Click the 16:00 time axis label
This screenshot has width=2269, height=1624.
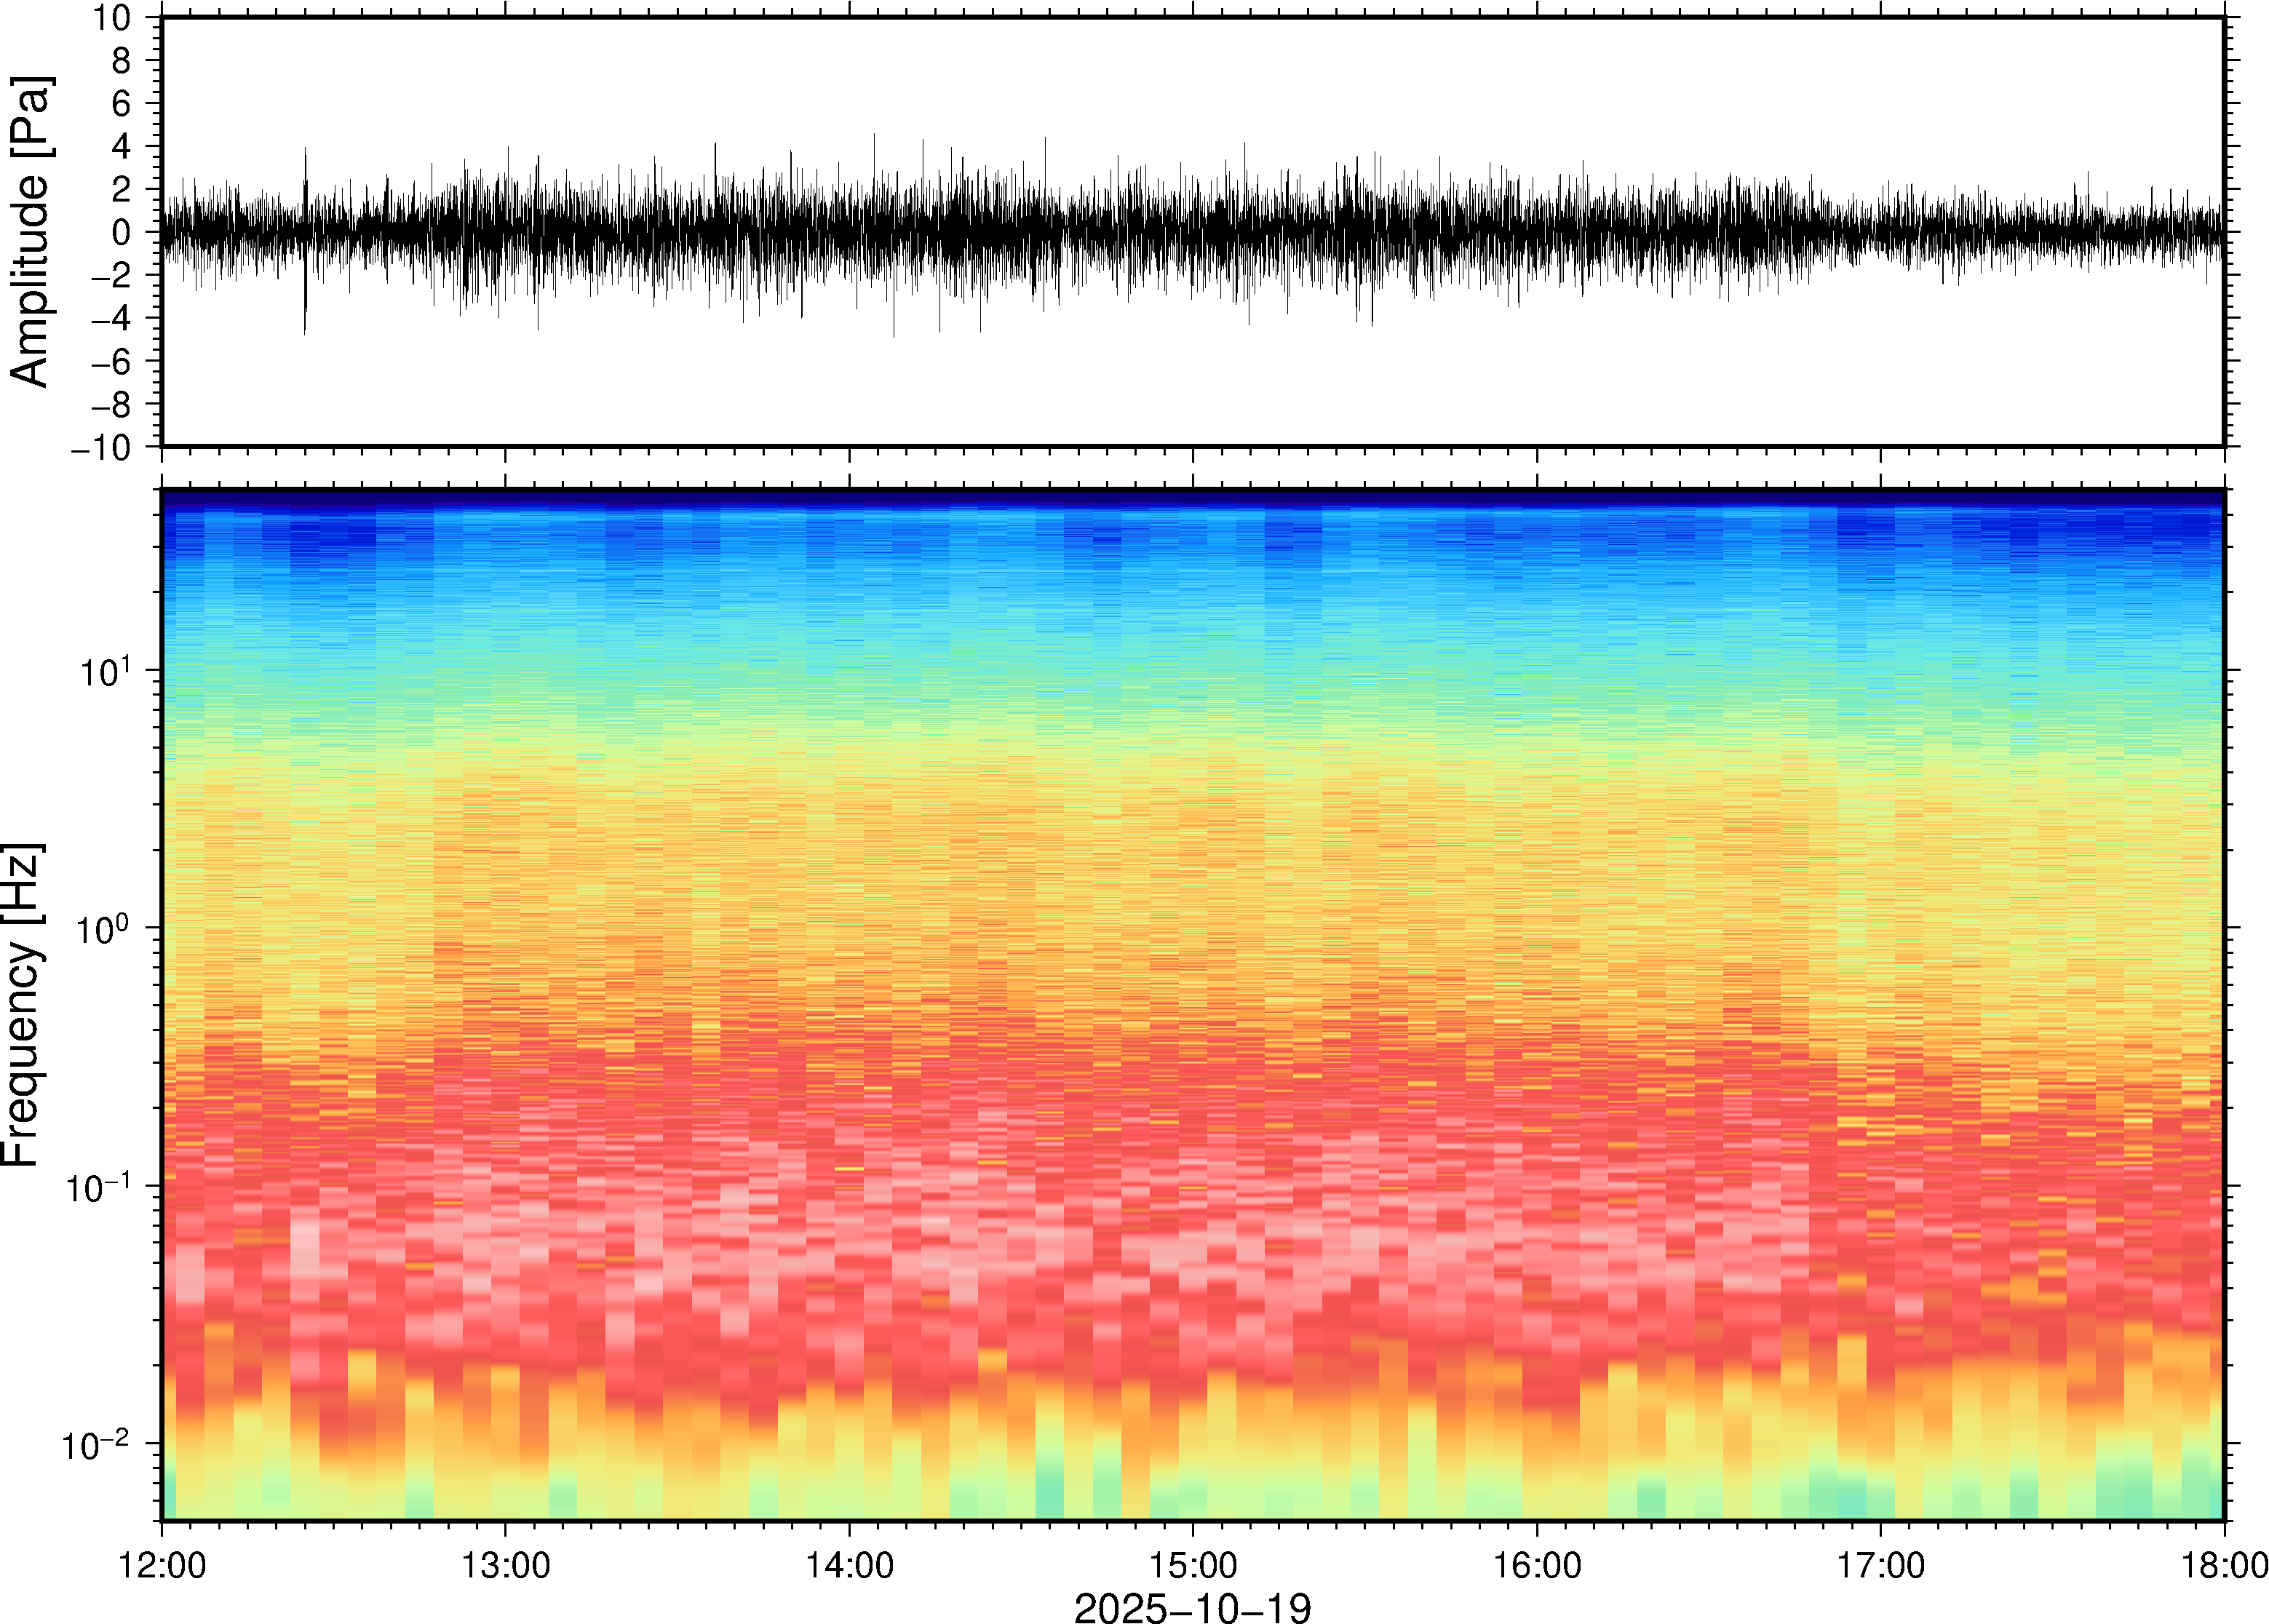click(1537, 1565)
